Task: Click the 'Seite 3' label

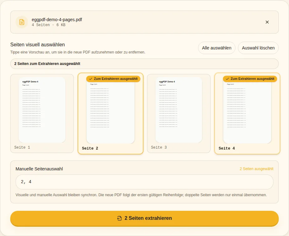Action: pyautogui.click(x=159, y=147)
